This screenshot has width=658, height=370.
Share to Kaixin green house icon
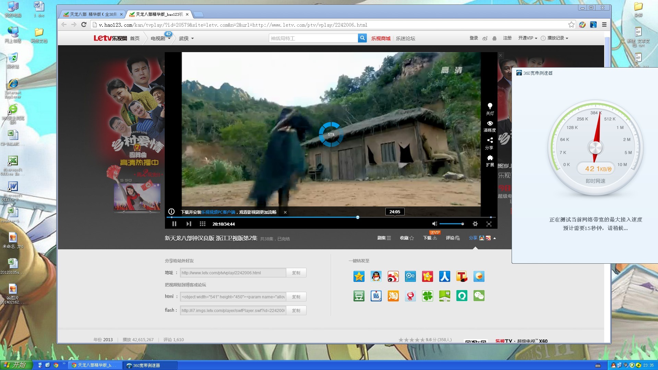click(x=445, y=296)
